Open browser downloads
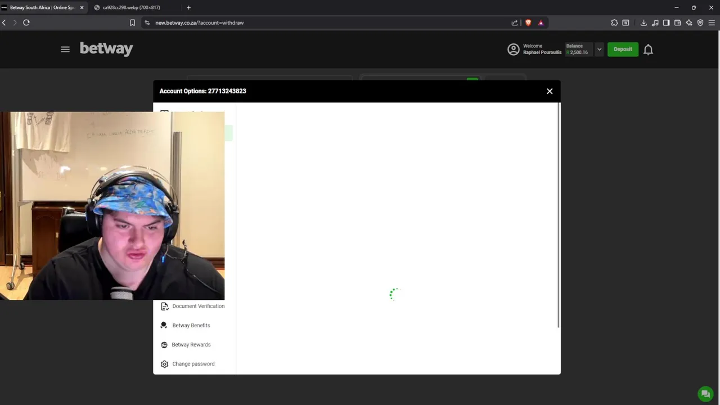Image resolution: width=720 pixels, height=405 pixels. [x=643, y=22]
